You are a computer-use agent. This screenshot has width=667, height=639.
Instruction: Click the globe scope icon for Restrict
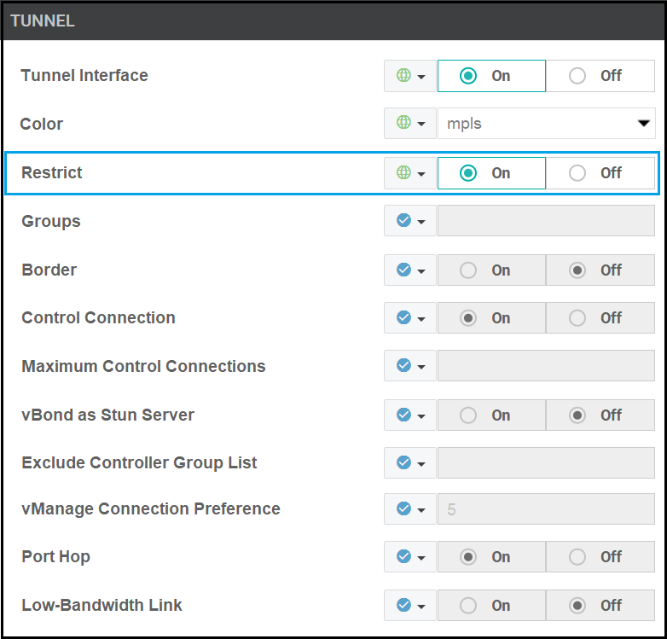(403, 173)
